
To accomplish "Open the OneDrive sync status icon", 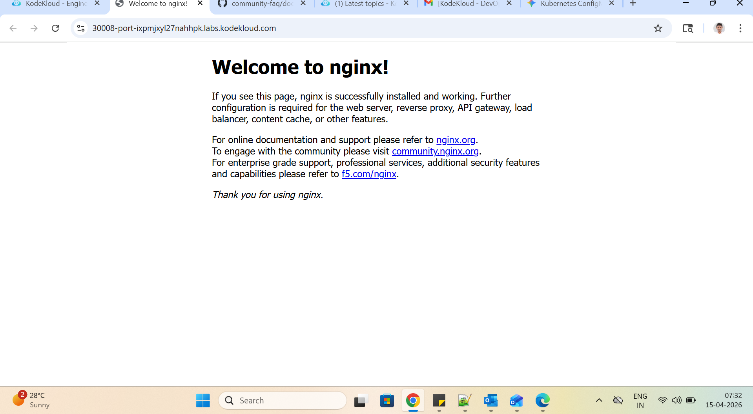I will click(618, 400).
